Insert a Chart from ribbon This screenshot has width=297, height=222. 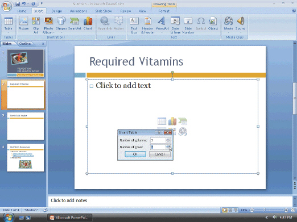[x=88, y=24]
